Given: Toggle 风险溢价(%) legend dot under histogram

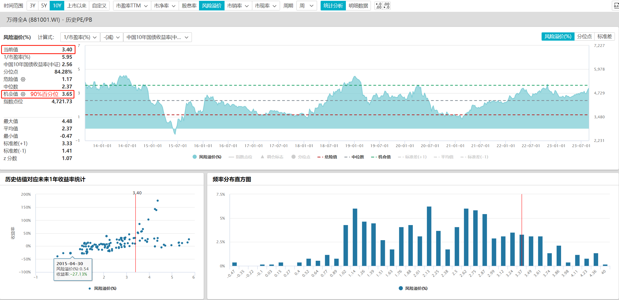Looking at the screenshot, I should pyautogui.click(x=401, y=288).
